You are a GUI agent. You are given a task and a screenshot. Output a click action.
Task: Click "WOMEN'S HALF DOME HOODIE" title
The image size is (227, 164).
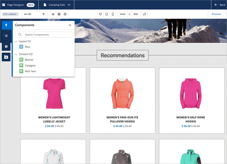(191, 120)
